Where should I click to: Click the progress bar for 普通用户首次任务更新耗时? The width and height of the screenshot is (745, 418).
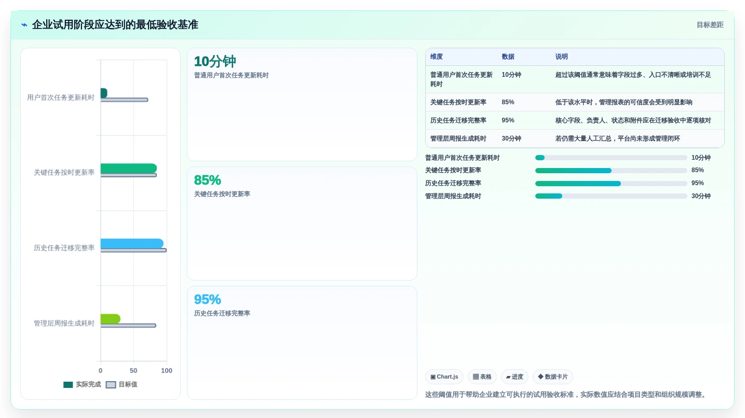(611, 158)
